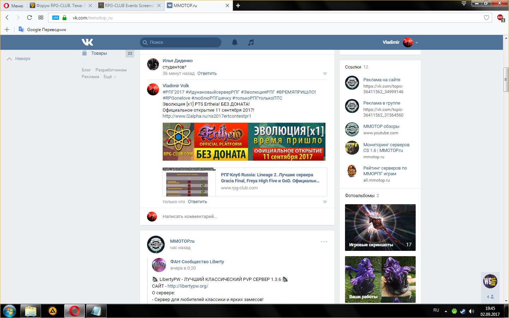Open MMOTOP обзоры YouTube link

(381, 126)
